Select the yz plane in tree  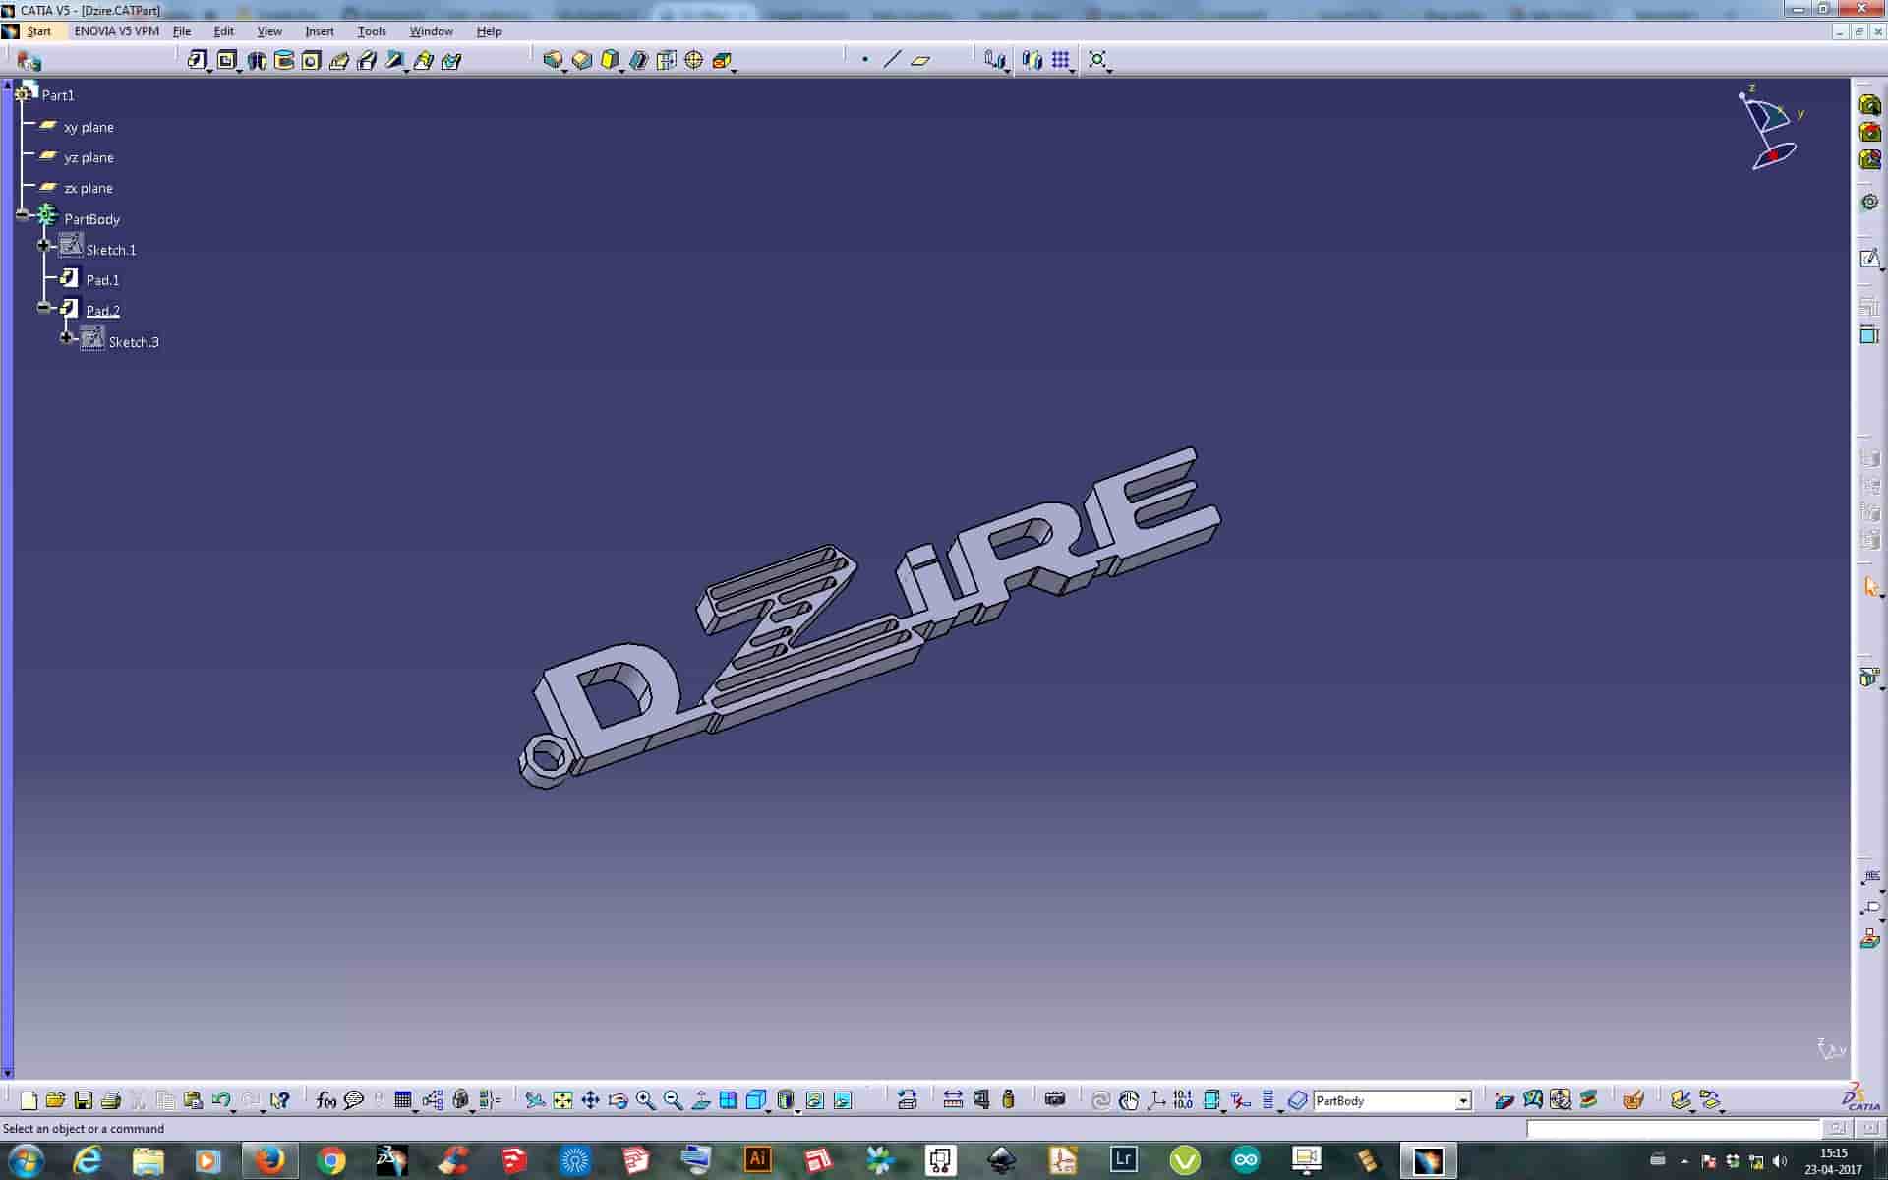click(x=88, y=157)
